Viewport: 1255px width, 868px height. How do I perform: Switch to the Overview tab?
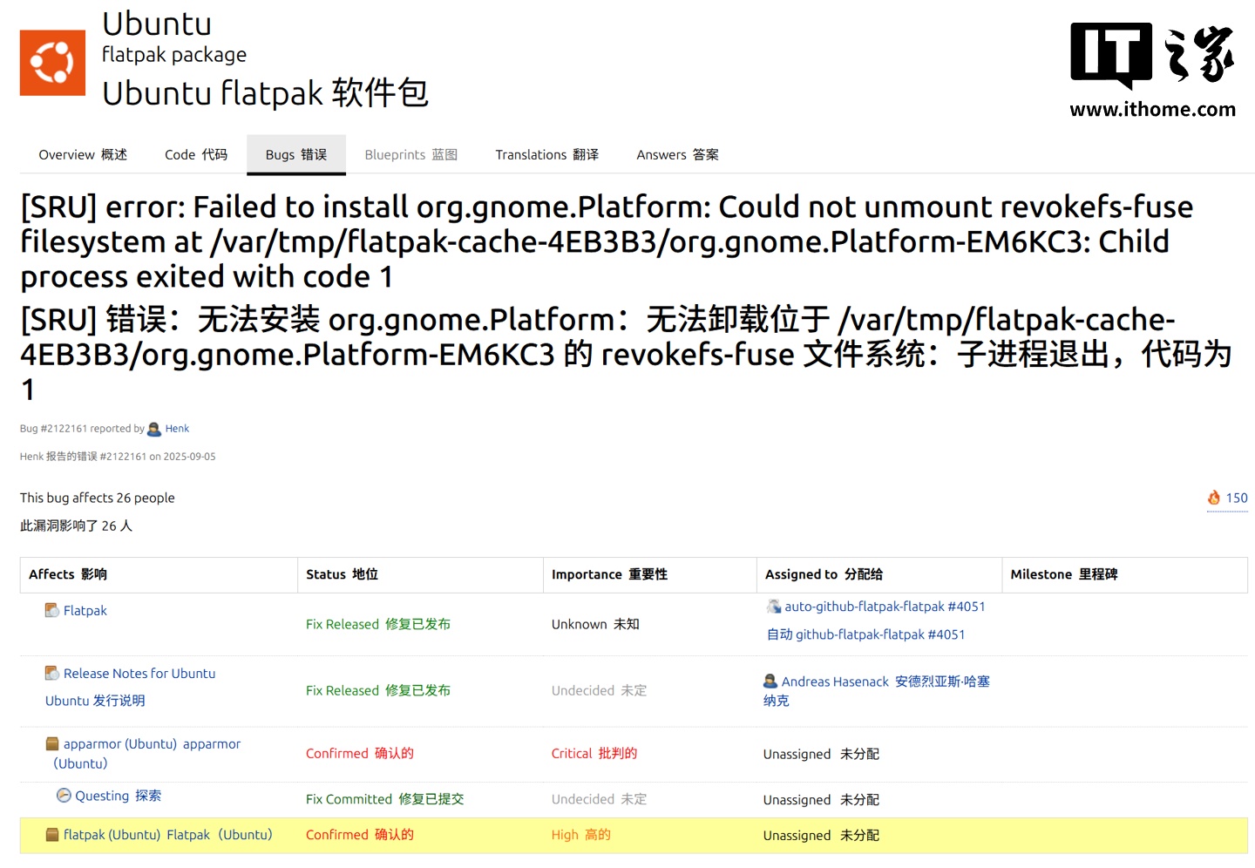coord(82,154)
